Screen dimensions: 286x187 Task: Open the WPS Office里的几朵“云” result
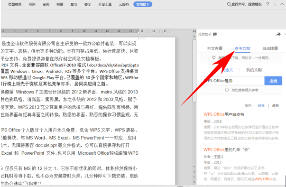point(227,150)
